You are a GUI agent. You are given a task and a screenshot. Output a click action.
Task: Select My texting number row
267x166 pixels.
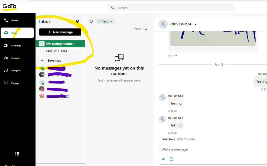coord(60,44)
